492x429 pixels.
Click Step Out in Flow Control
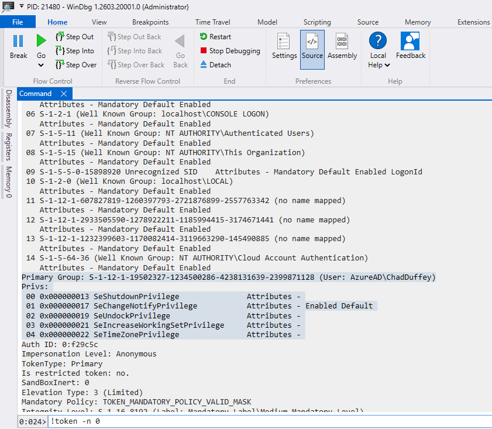tap(74, 37)
